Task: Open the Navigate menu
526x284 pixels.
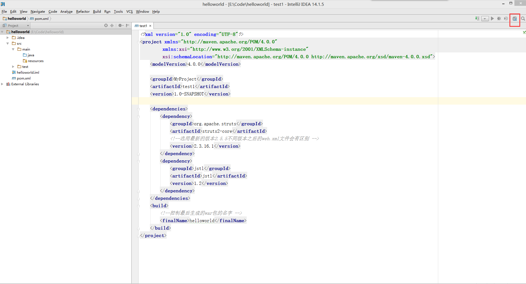Action: tap(38, 12)
